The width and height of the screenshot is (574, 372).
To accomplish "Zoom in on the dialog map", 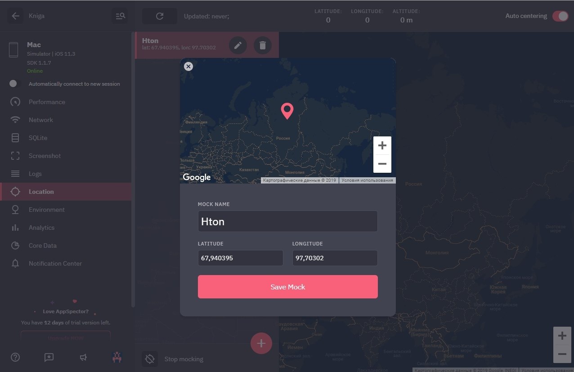I will [x=382, y=145].
